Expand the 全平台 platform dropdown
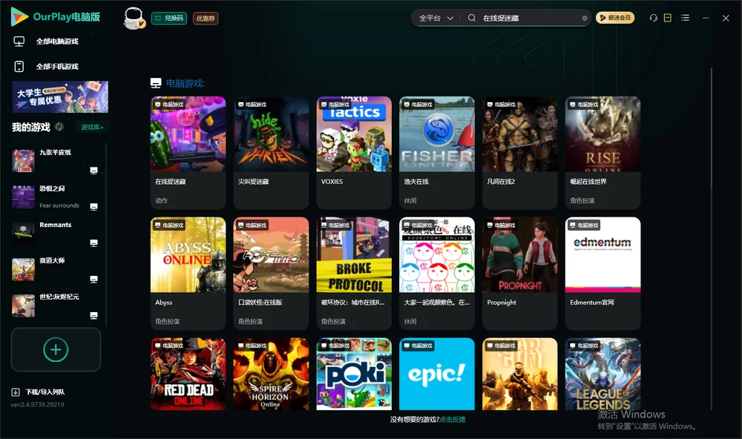 (x=436, y=18)
